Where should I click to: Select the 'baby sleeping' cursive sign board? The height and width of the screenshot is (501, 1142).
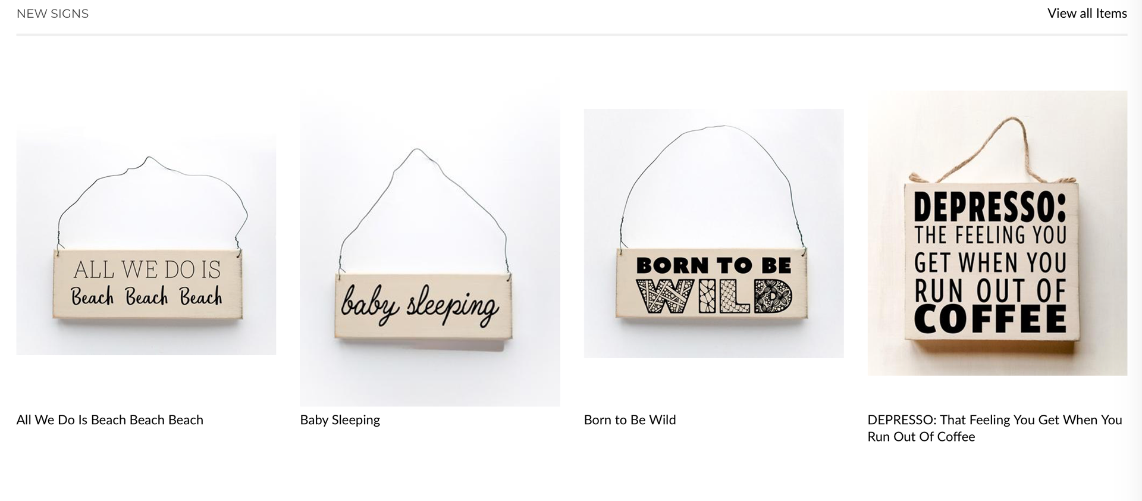point(423,306)
